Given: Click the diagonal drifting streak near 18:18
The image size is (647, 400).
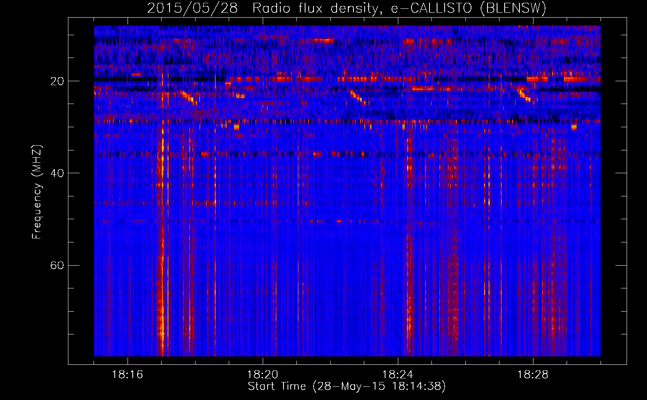Looking at the screenshot, I should (x=188, y=97).
